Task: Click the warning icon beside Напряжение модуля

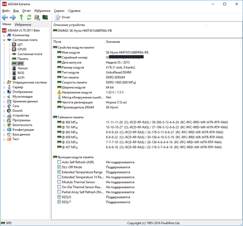Action: click(x=59, y=92)
